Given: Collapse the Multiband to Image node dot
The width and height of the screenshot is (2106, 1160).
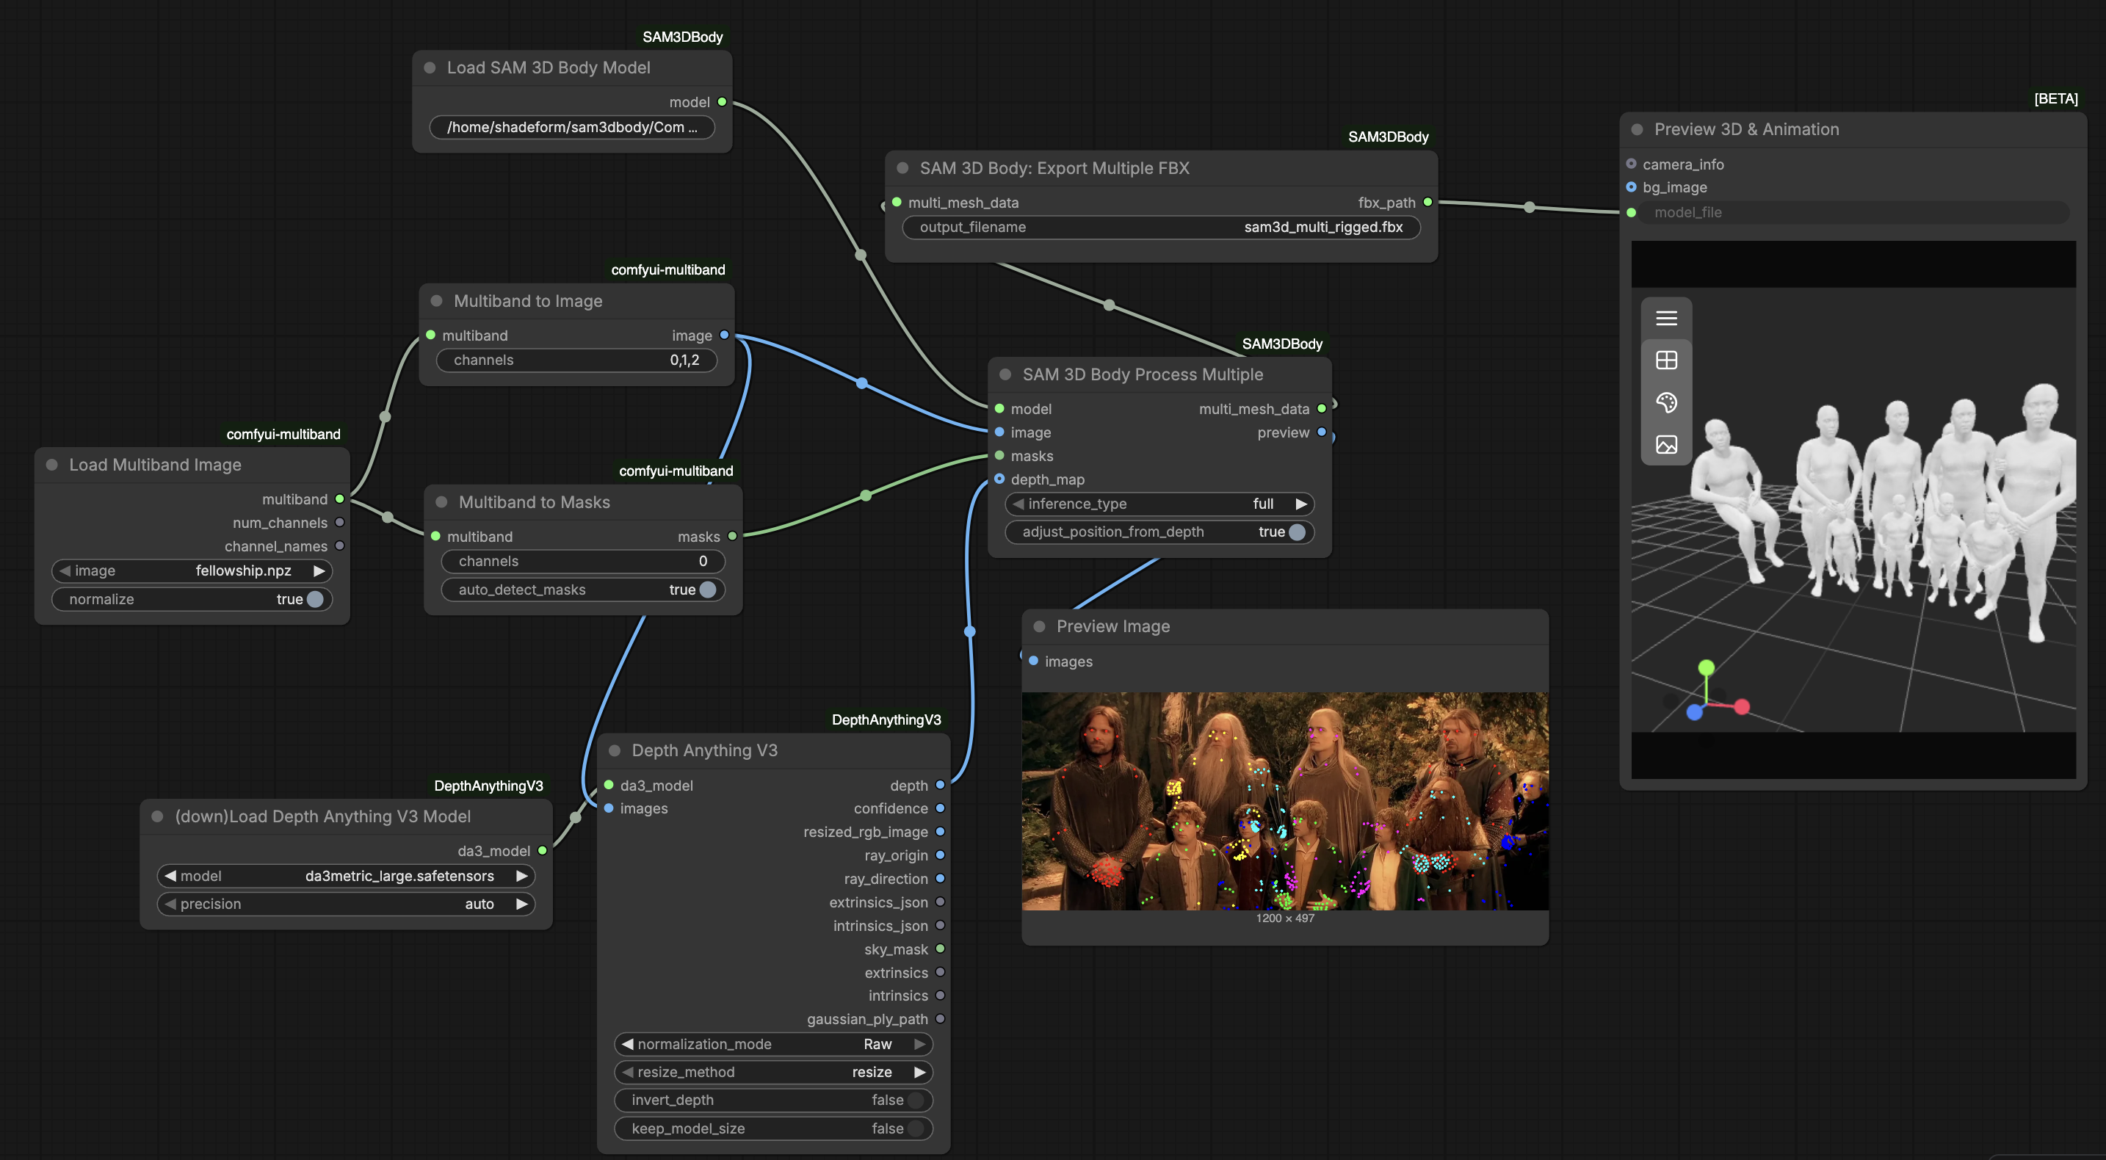Looking at the screenshot, I should click(437, 301).
